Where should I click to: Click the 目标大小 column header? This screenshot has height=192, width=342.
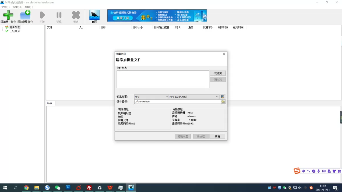[x=142, y=28]
